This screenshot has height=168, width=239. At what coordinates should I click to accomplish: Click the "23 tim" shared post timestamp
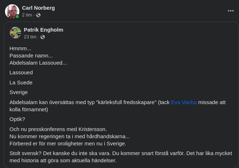[30, 37]
